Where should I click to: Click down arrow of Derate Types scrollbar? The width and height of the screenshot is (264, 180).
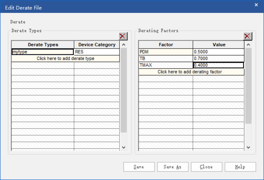pyautogui.click(x=123, y=147)
